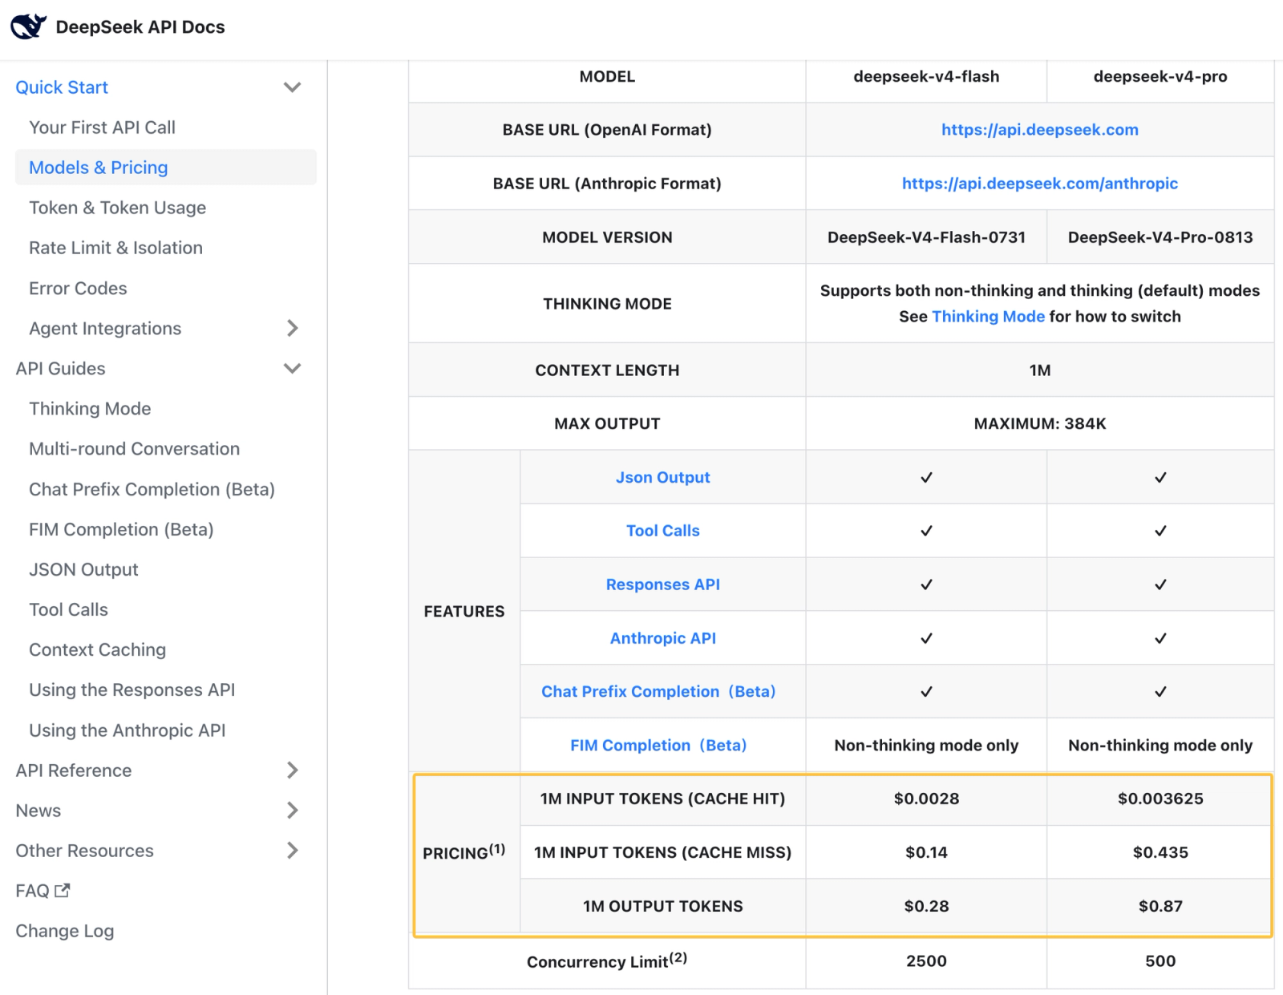Follow the https://api.deepseek.com base URL link
This screenshot has height=995, width=1283.
[1039, 129]
